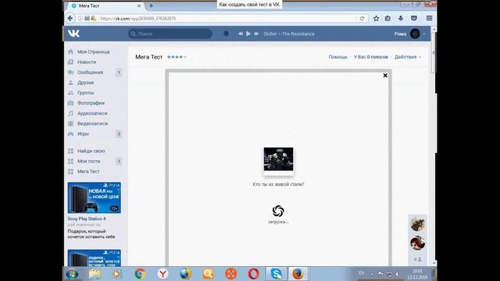The image size is (500, 281).
Task: Open the downloads arrow icon
Action: [401, 18]
